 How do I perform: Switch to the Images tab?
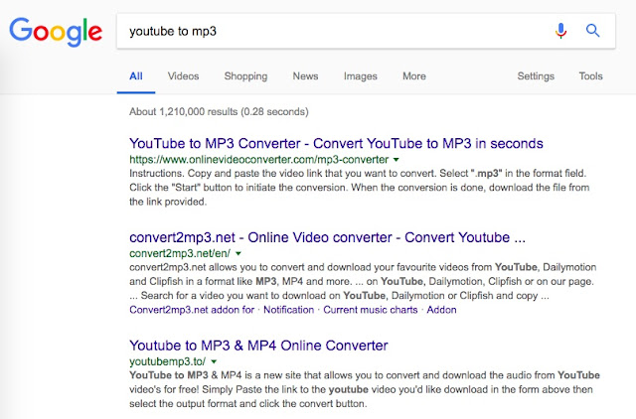point(360,76)
